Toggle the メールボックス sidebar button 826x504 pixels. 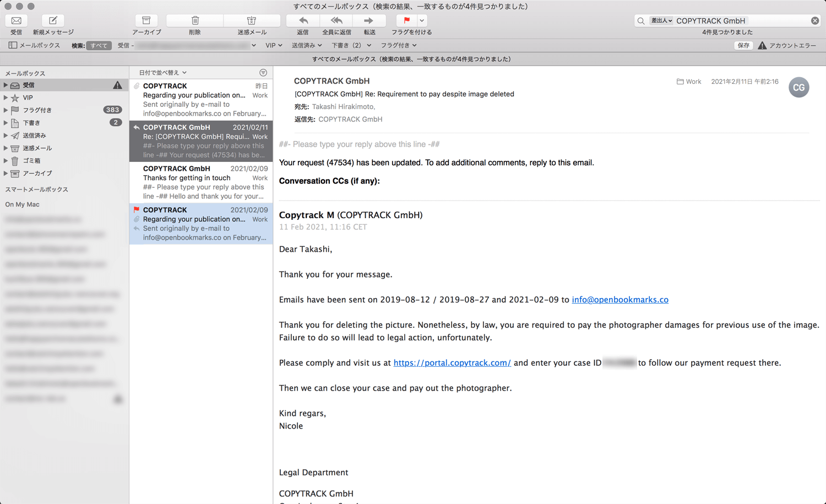coord(34,45)
